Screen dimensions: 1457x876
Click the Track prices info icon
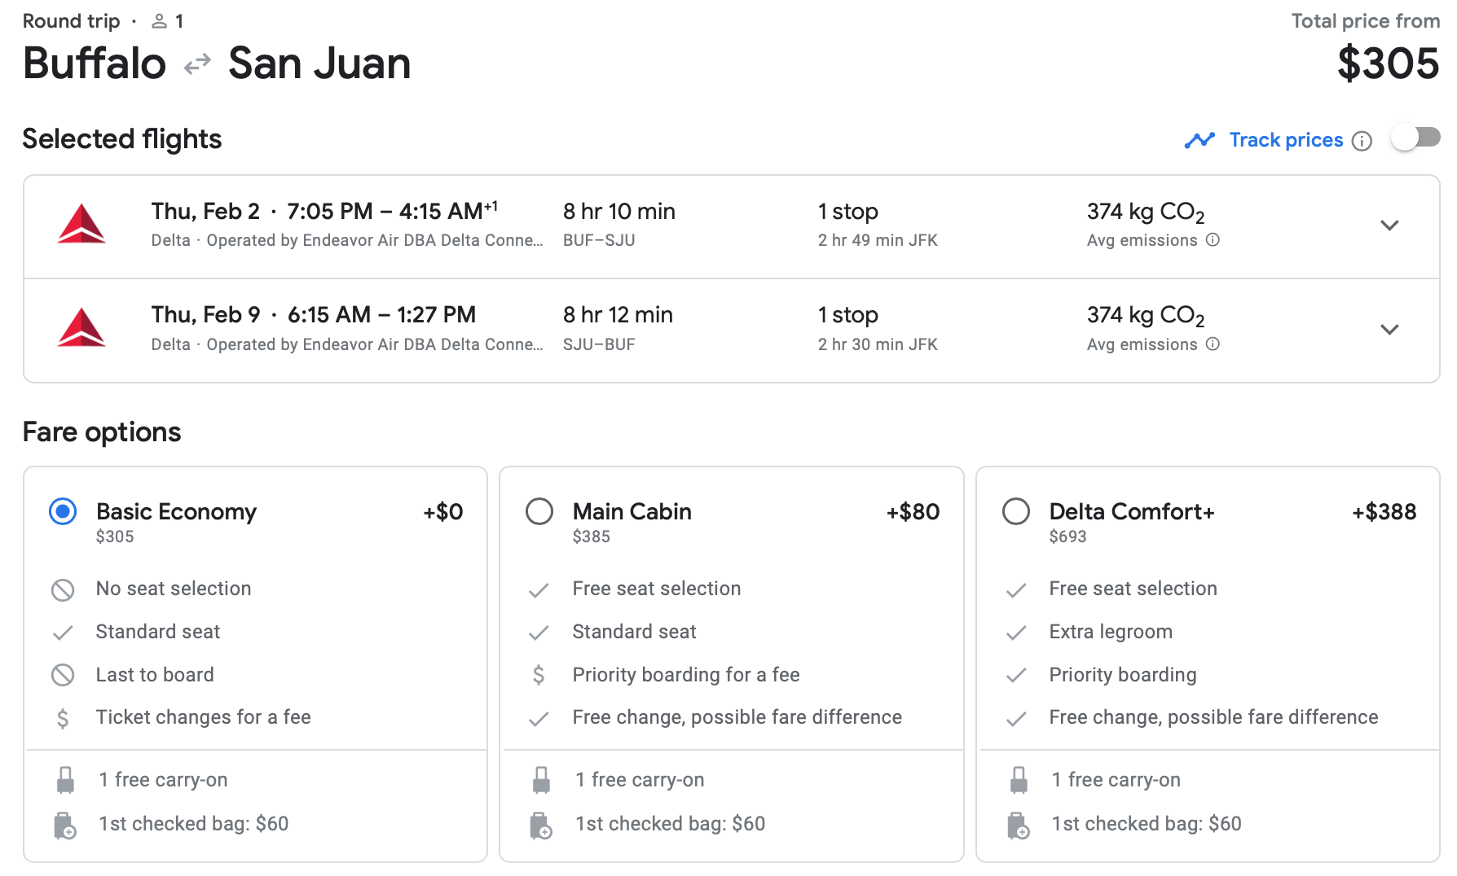pos(1362,141)
